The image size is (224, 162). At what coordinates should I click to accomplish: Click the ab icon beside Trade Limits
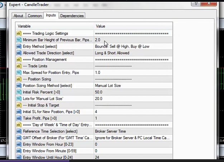(19, 66)
